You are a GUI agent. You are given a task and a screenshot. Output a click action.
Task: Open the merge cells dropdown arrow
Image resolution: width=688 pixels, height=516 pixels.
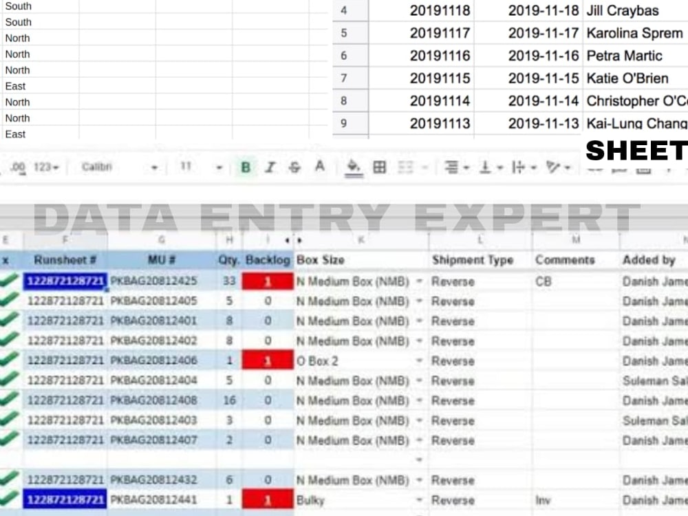[x=424, y=168]
